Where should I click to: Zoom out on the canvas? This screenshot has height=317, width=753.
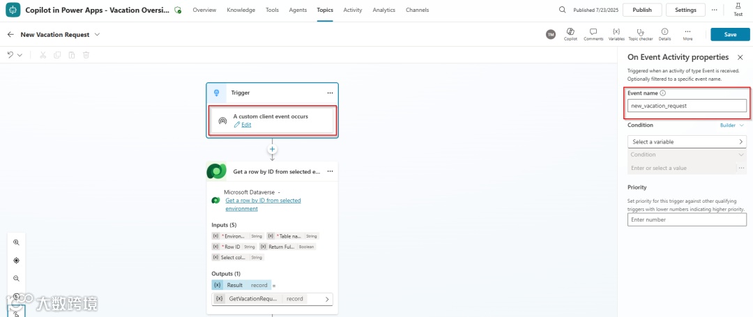point(16,278)
